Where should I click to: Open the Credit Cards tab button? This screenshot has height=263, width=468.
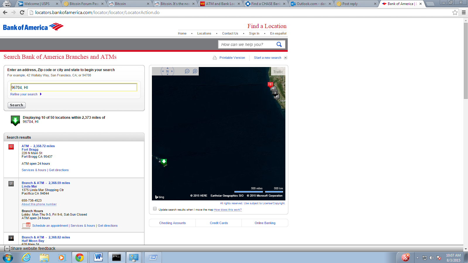click(x=219, y=223)
